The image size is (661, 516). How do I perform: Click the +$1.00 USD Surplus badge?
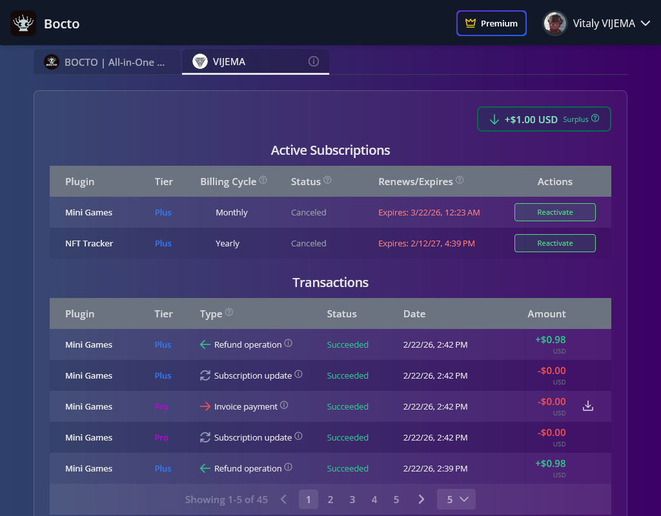544,119
